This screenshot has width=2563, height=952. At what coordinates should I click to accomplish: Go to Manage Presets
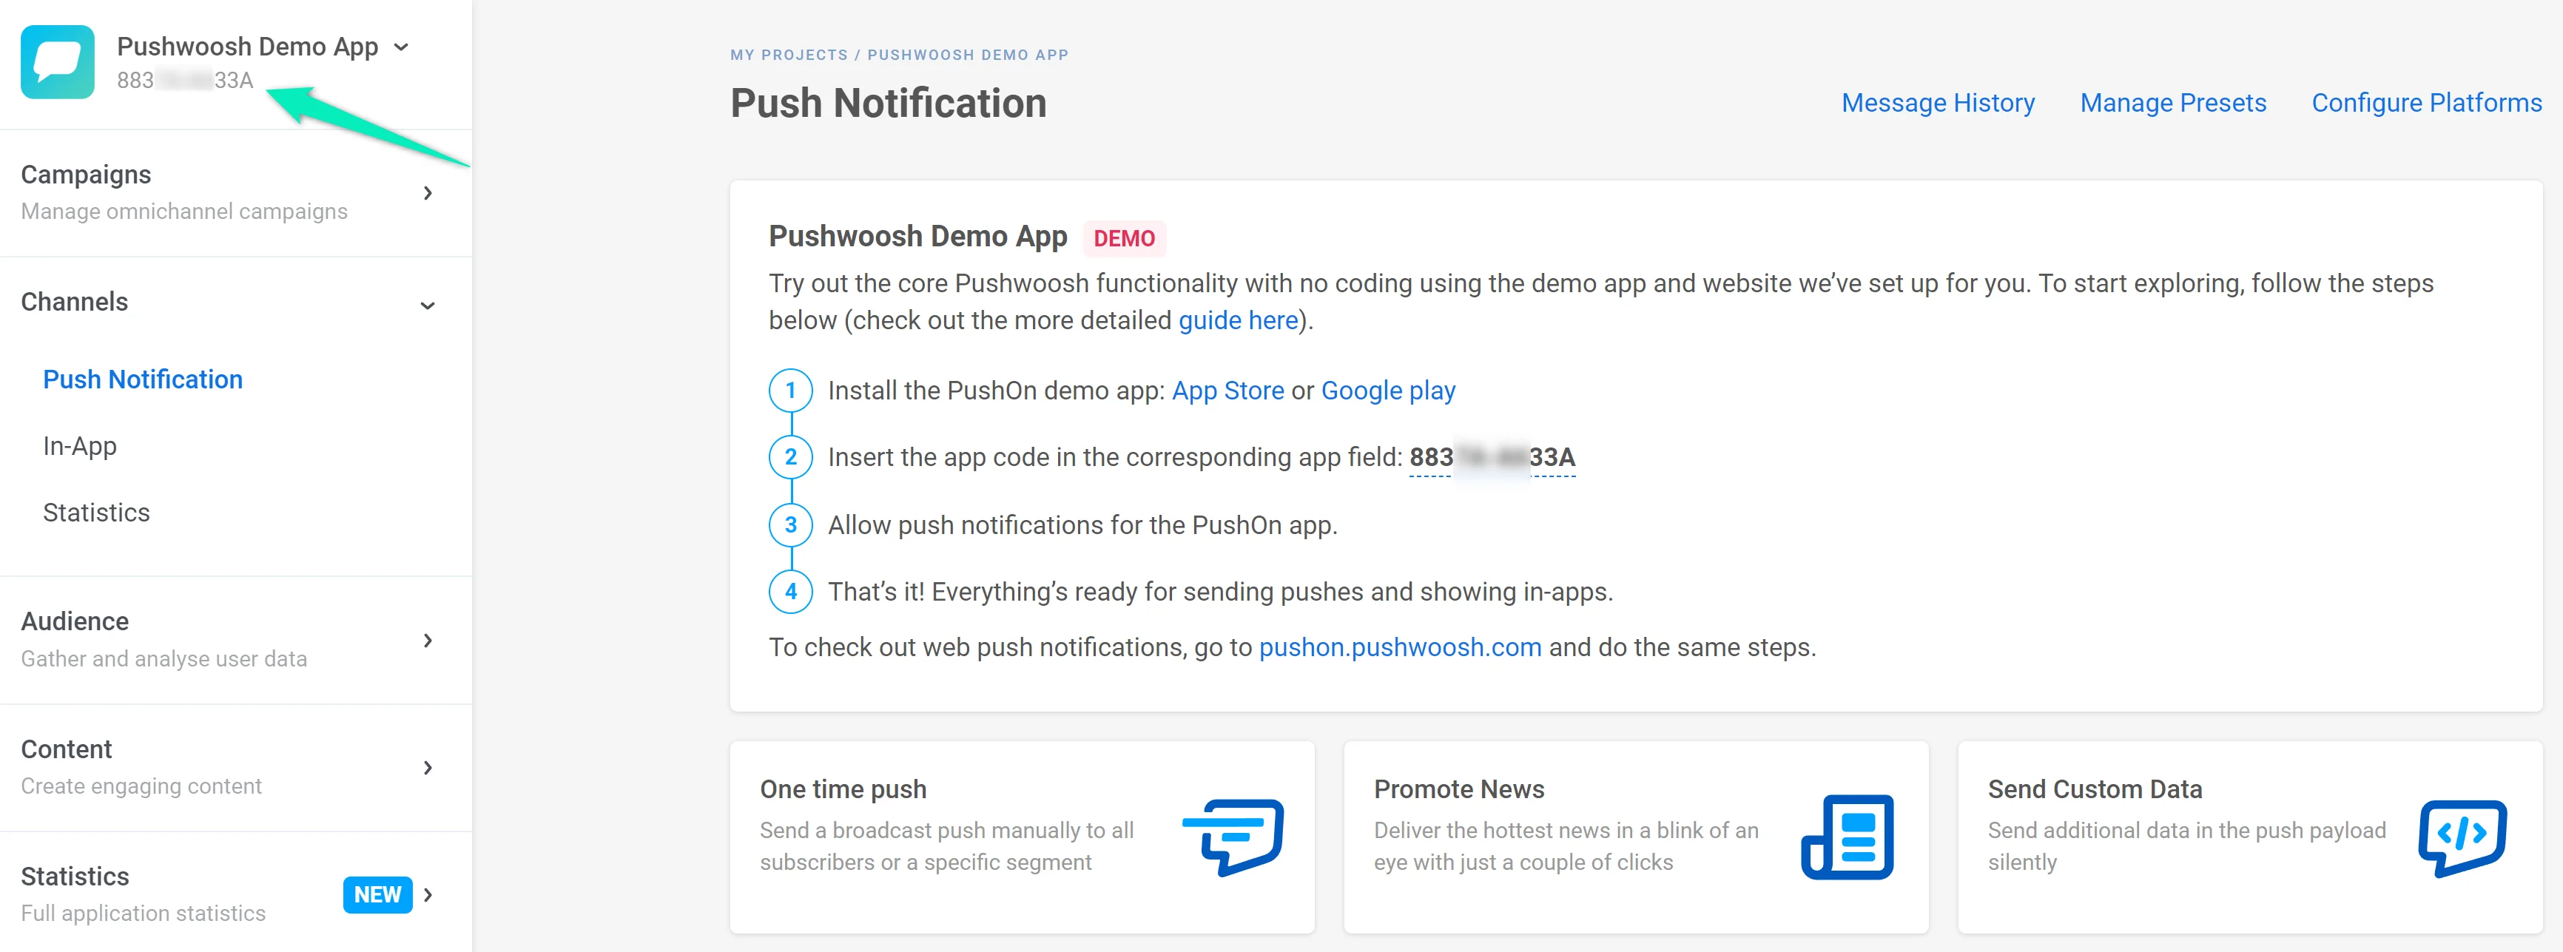pos(2172,103)
